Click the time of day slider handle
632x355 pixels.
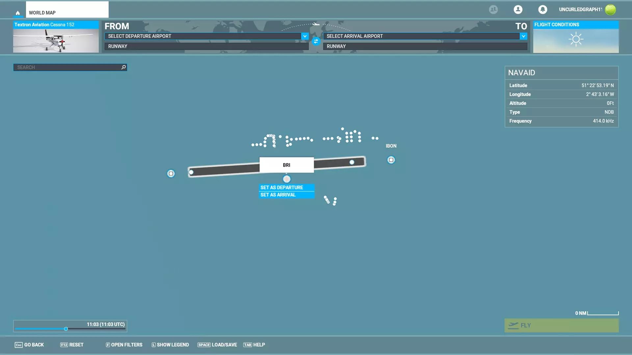pos(66,329)
